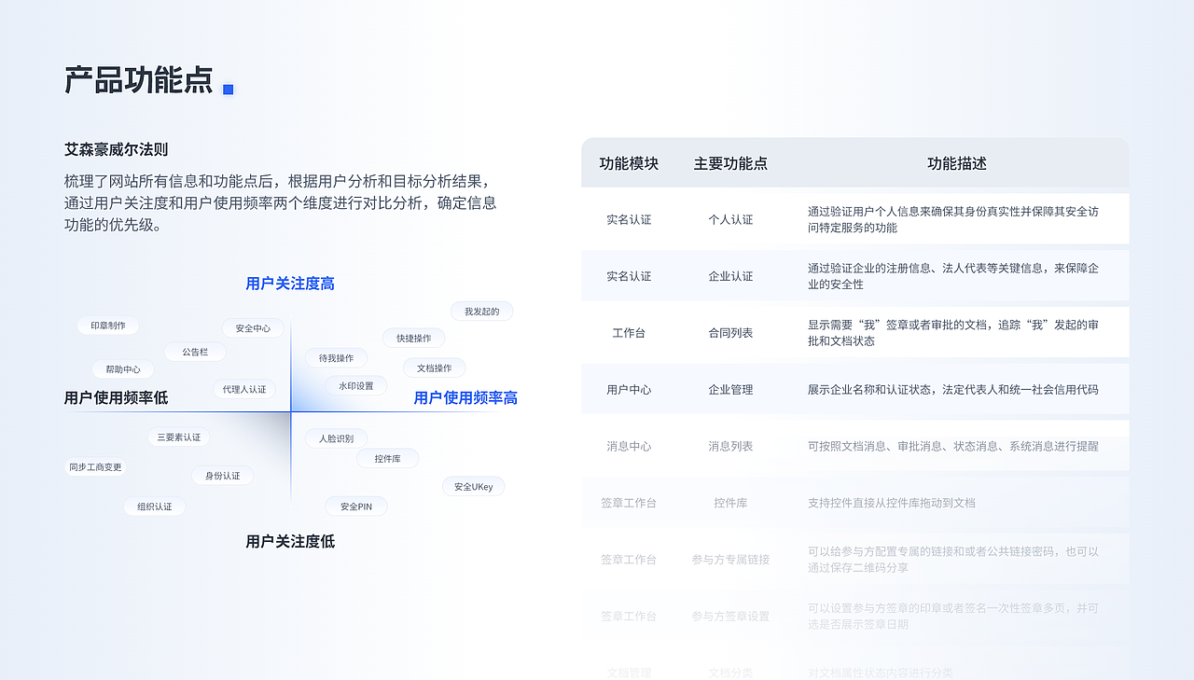Click the 安全中心 label near the top axis
This screenshot has height=680, width=1194.
pyautogui.click(x=252, y=328)
